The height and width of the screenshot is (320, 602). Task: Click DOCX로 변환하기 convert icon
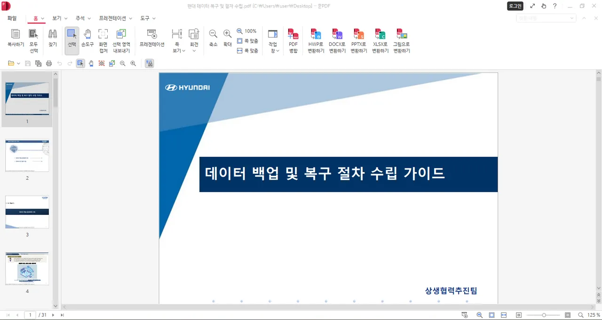click(x=337, y=41)
